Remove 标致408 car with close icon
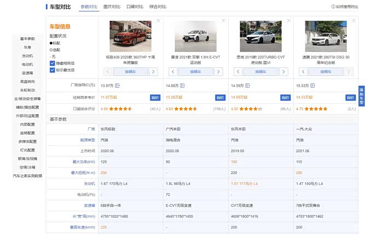383x234 pixels. [159, 20]
